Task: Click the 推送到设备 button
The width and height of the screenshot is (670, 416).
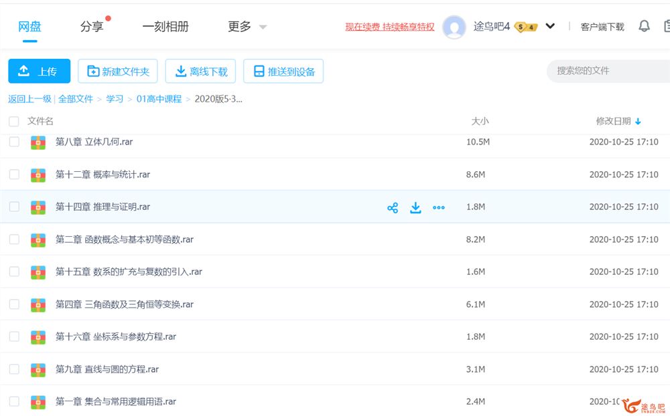Action: tap(283, 71)
